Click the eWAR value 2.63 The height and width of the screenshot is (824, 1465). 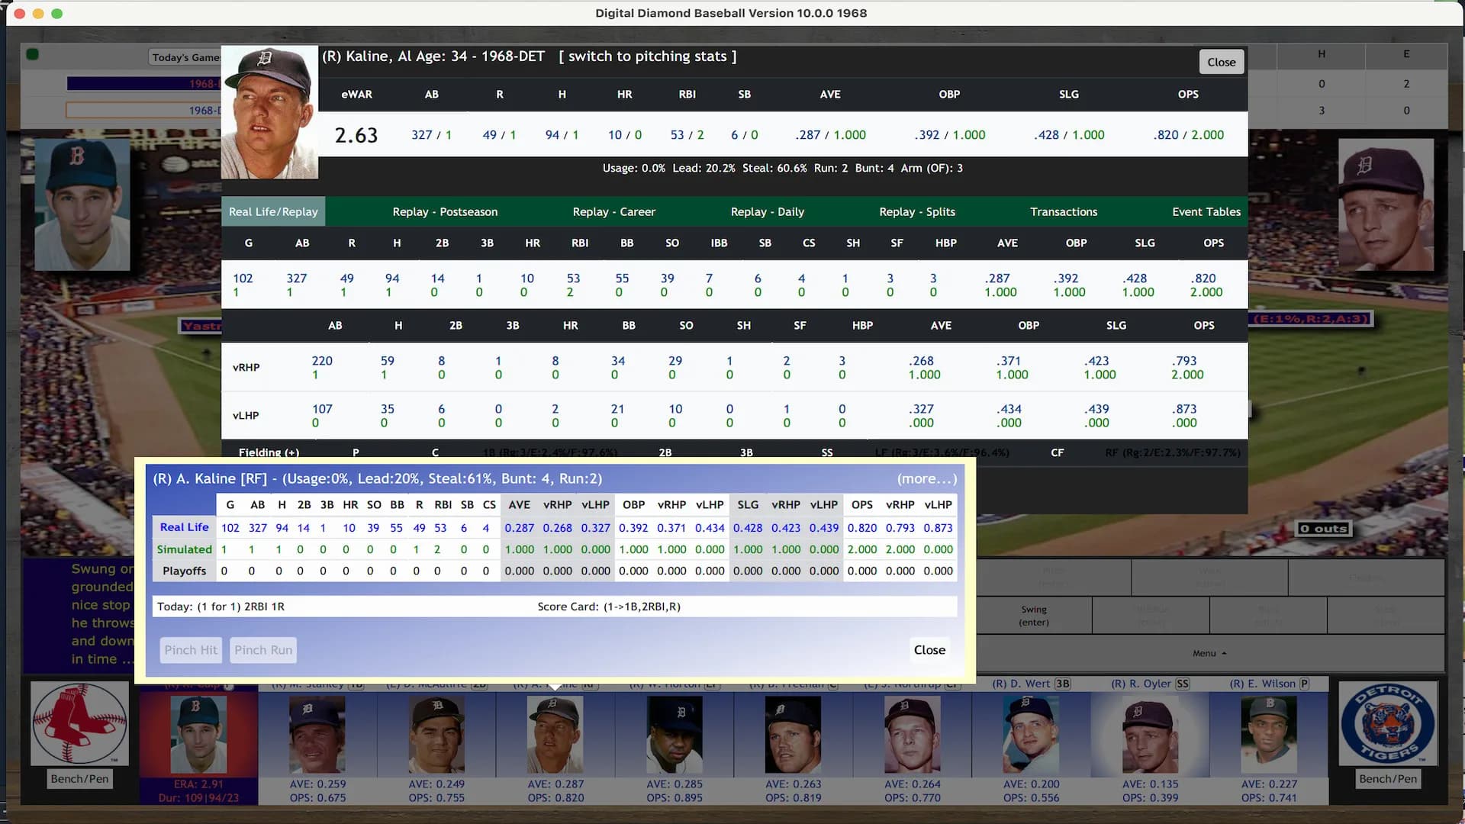[356, 135]
